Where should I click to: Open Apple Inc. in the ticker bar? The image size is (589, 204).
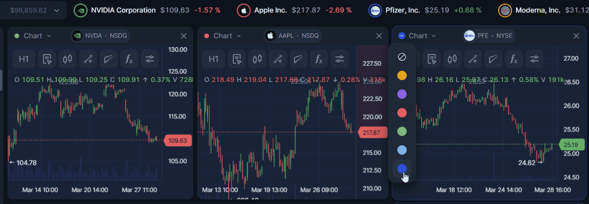tap(271, 10)
